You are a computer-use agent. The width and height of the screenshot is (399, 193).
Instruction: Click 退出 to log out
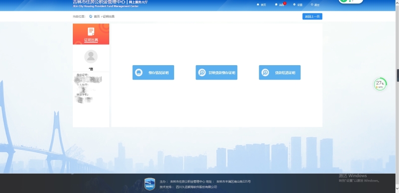(315, 4)
